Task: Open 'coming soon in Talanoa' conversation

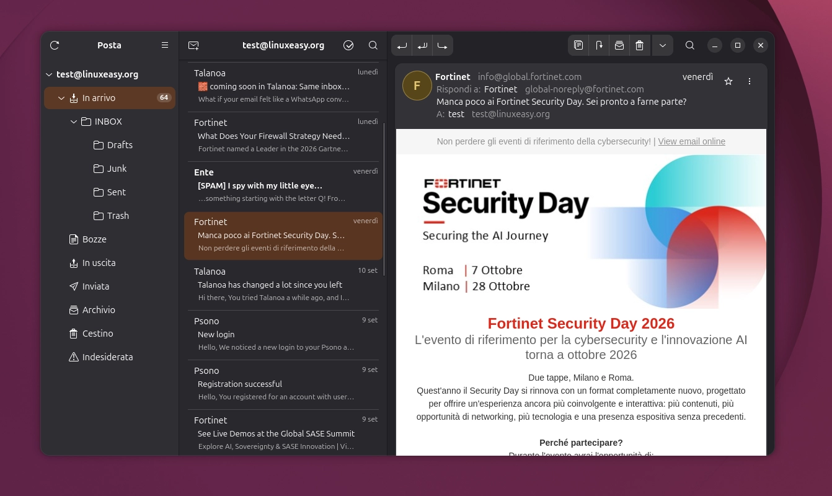Action: point(283,86)
